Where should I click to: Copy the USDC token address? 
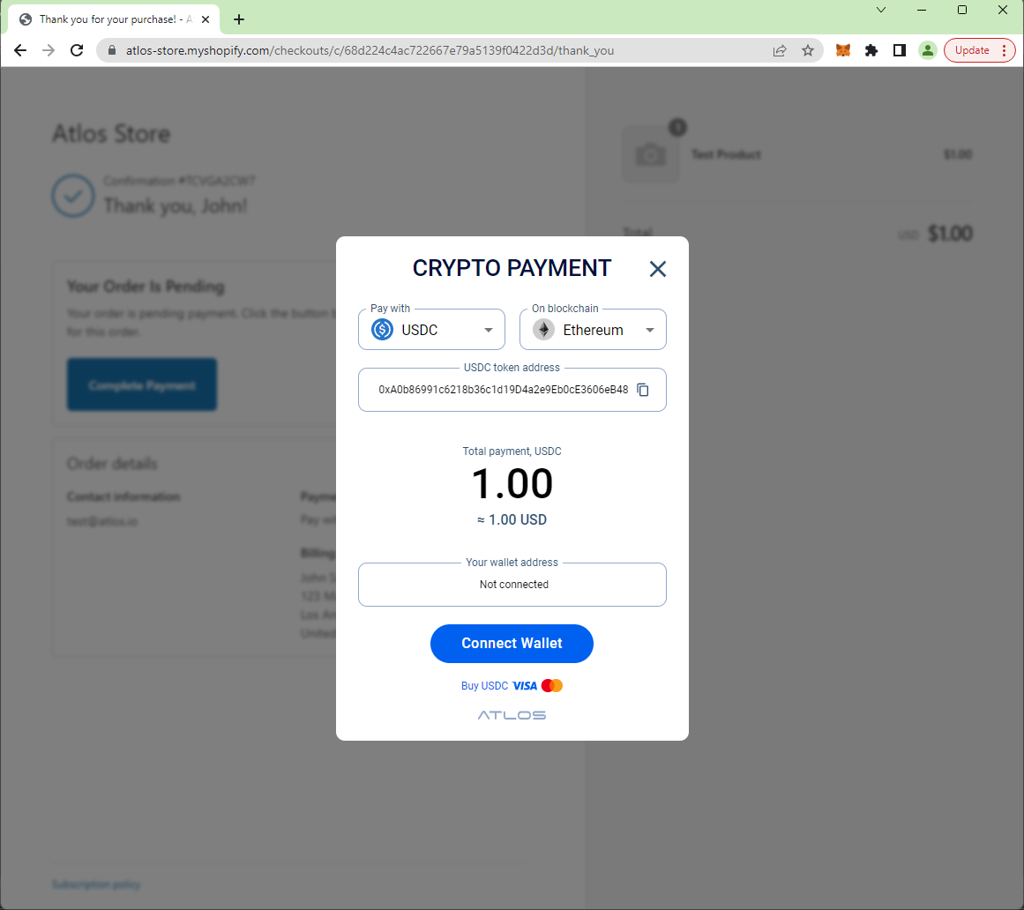tap(643, 390)
